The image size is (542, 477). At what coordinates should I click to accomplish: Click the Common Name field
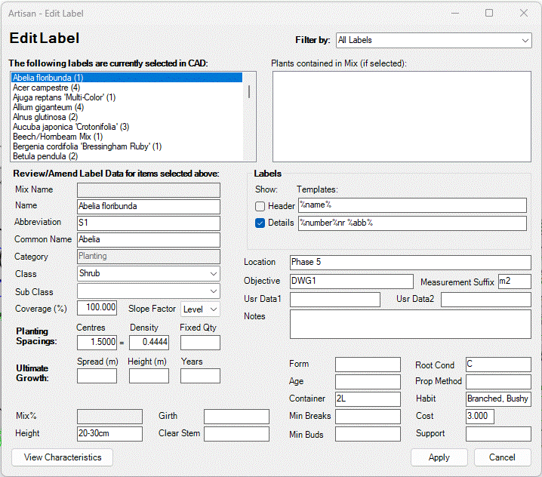[x=148, y=240]
